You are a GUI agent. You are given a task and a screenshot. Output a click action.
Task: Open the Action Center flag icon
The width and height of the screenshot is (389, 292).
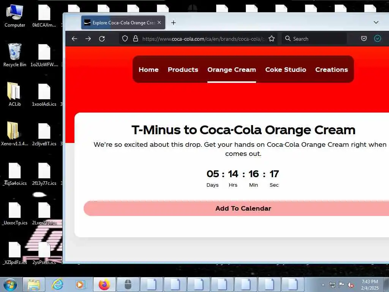[x=342, y=285]
